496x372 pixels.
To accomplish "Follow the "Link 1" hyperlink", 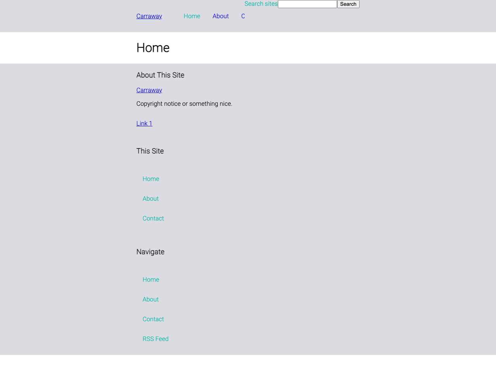I will coord(144,124).
